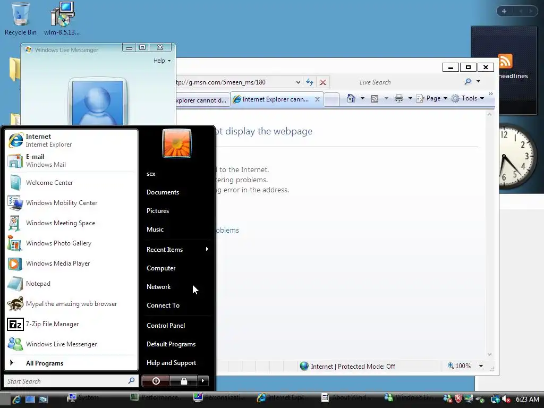Click the IE Feeds RSS icon

[x=375, y=99]
